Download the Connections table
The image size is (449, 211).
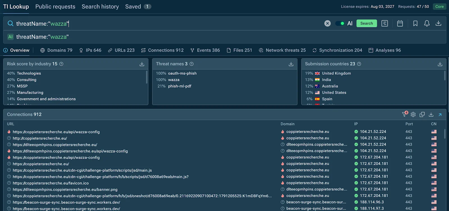pos(431,114)
